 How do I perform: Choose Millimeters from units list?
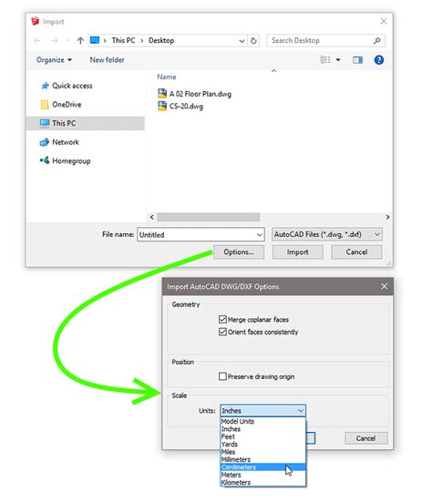pos(262,459)
